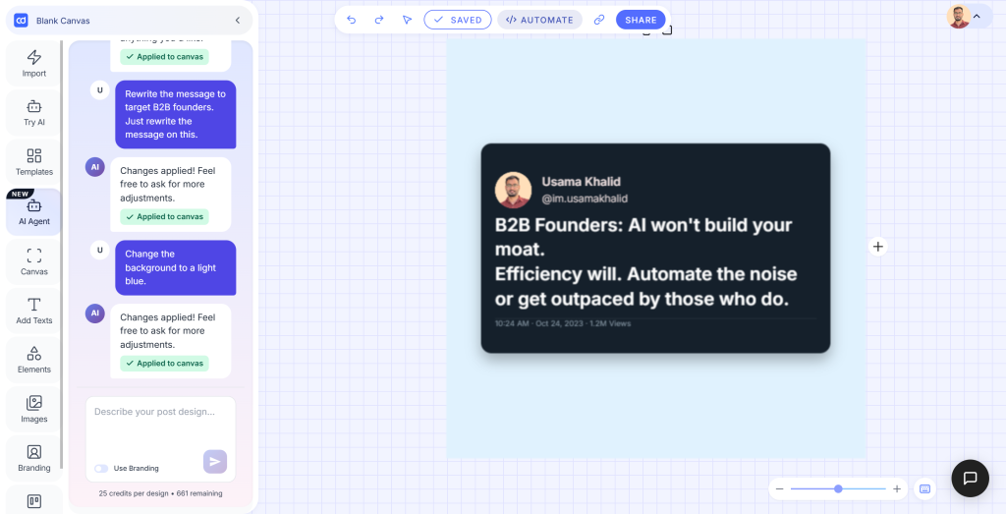Open keyboard shortcuts icon
This screenshot has width=1006, height=514.
pos(924,489)
